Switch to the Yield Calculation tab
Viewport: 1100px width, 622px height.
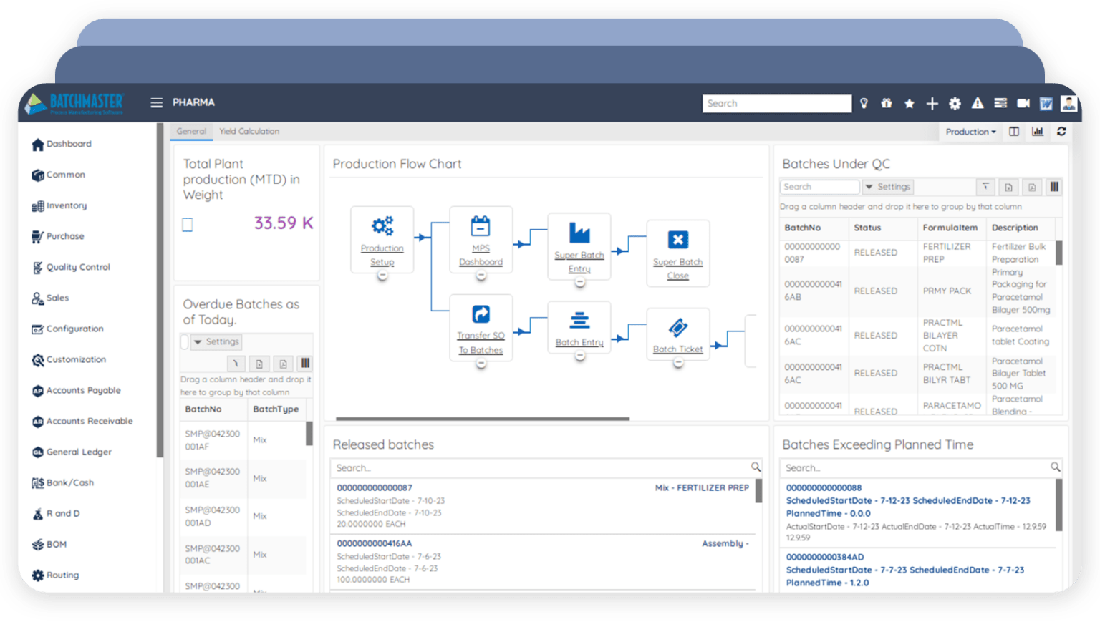click(x=249, y=131)
